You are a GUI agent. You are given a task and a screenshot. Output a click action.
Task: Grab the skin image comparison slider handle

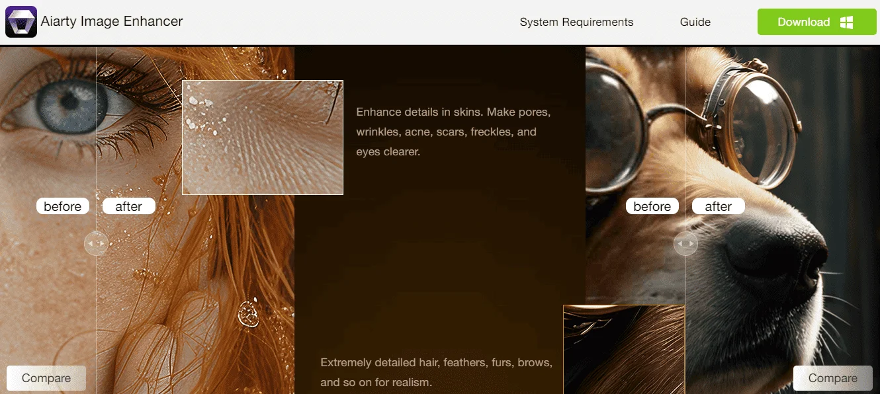pyautogui.click(x=96, y=243)
